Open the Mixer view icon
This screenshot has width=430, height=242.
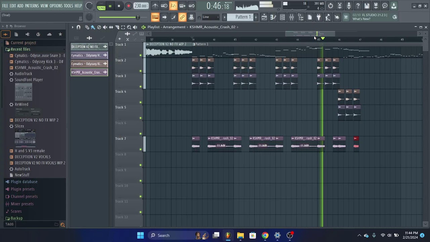point(292,17)
